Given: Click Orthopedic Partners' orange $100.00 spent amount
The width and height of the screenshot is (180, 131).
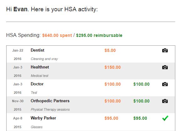Looking at the screenshot, I should click(112, 101).
